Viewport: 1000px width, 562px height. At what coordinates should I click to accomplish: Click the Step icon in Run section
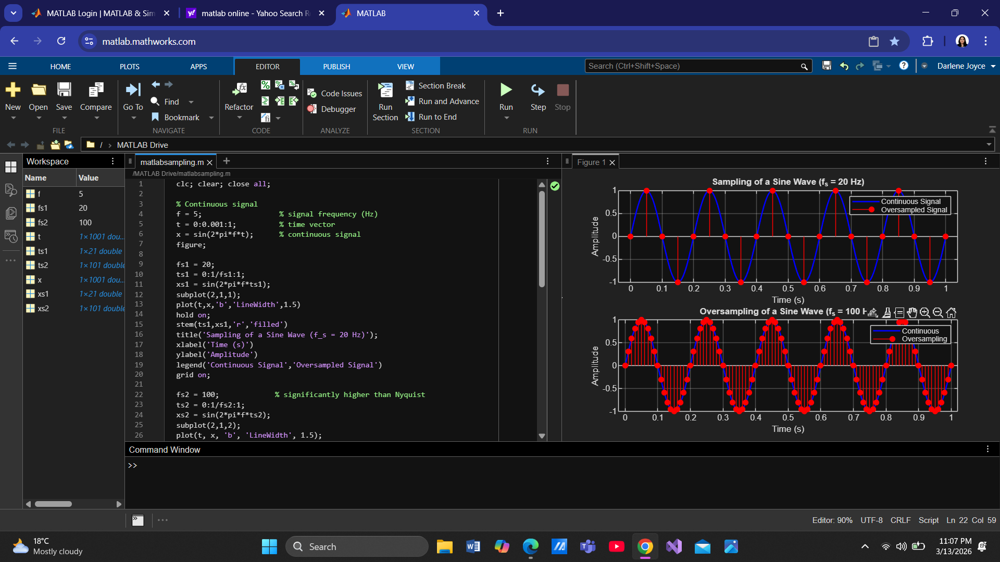(538, 91)
